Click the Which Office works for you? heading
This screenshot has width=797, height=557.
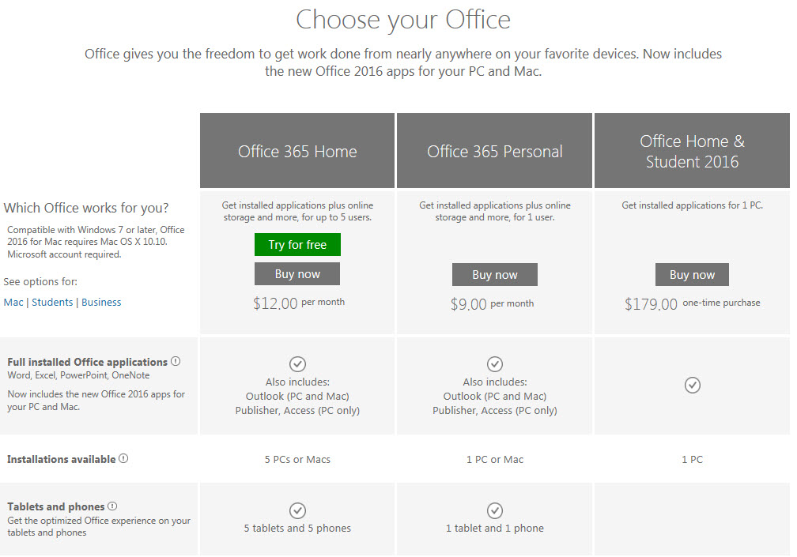[86, 208]
